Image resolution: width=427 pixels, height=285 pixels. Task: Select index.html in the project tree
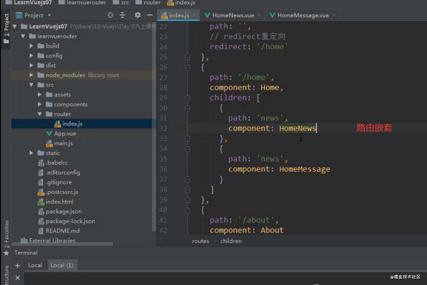59,201
